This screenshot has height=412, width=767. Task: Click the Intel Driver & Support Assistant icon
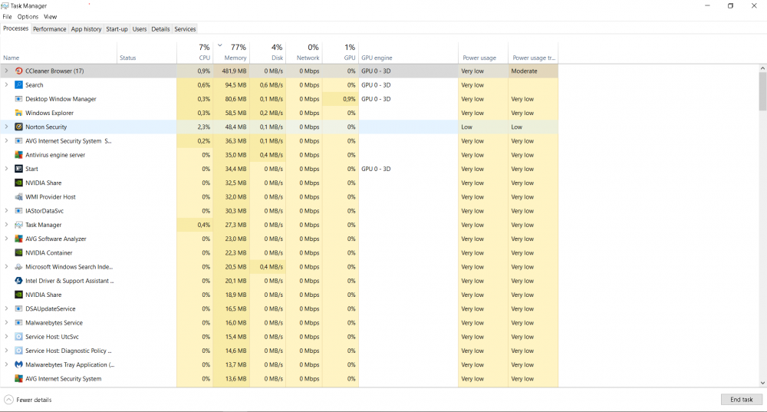pos(19,281)
